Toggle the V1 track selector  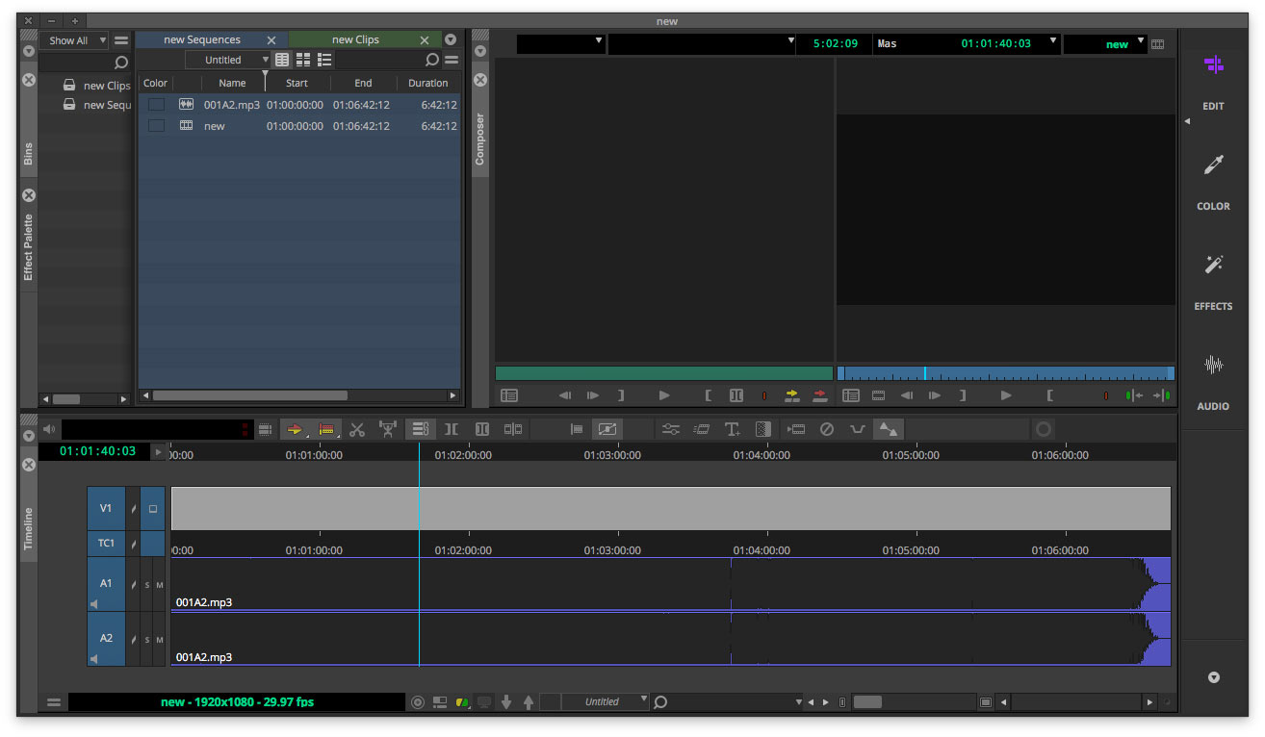(106, 508)
